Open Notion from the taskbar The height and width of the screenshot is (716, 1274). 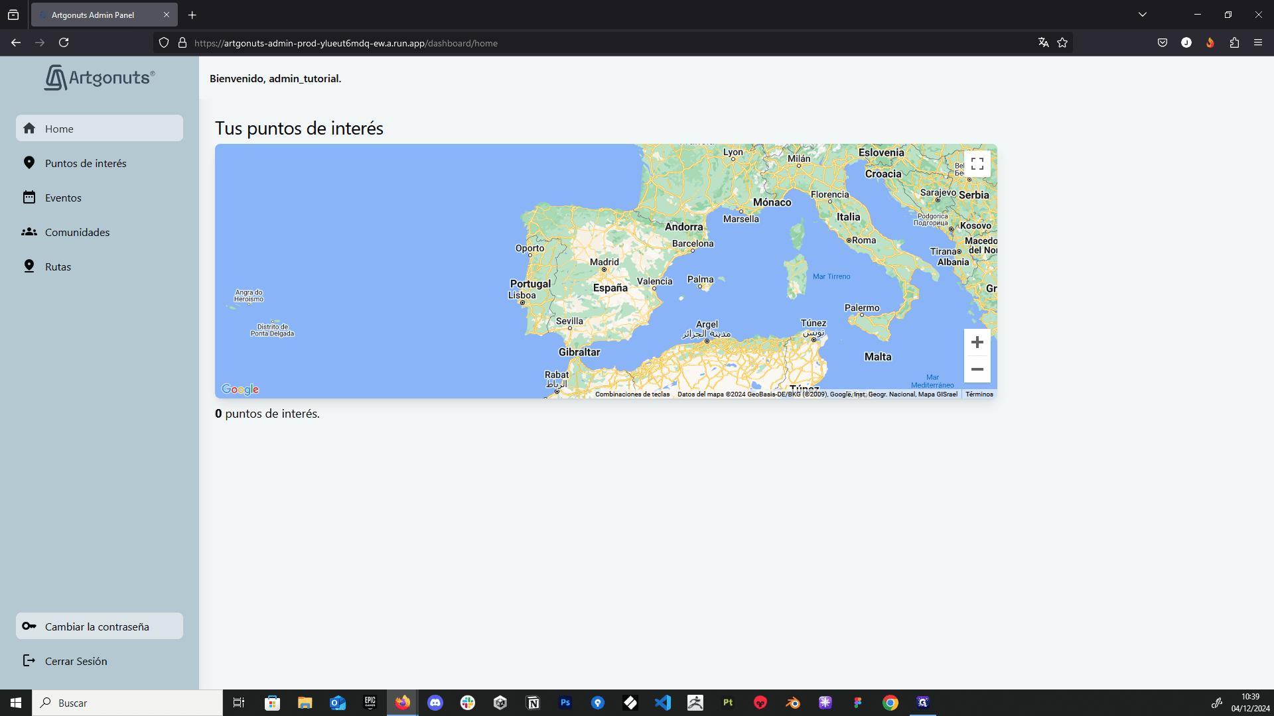pos(533,703)
